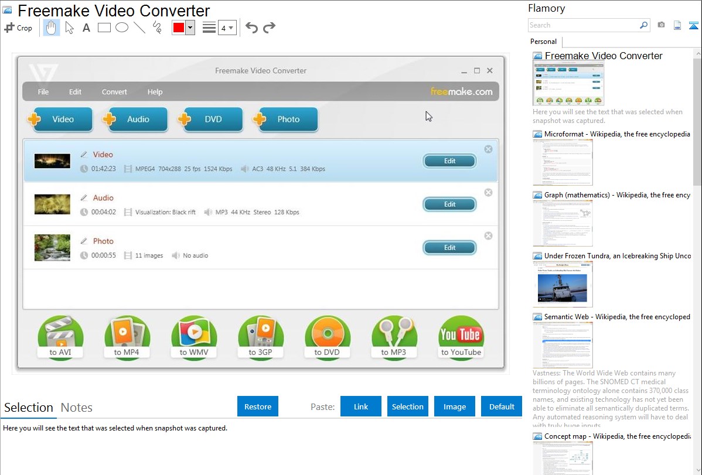Open the Graph (mathematics) snapshot thumbnail
The image size is (702, 475).
tap(563, 223)
